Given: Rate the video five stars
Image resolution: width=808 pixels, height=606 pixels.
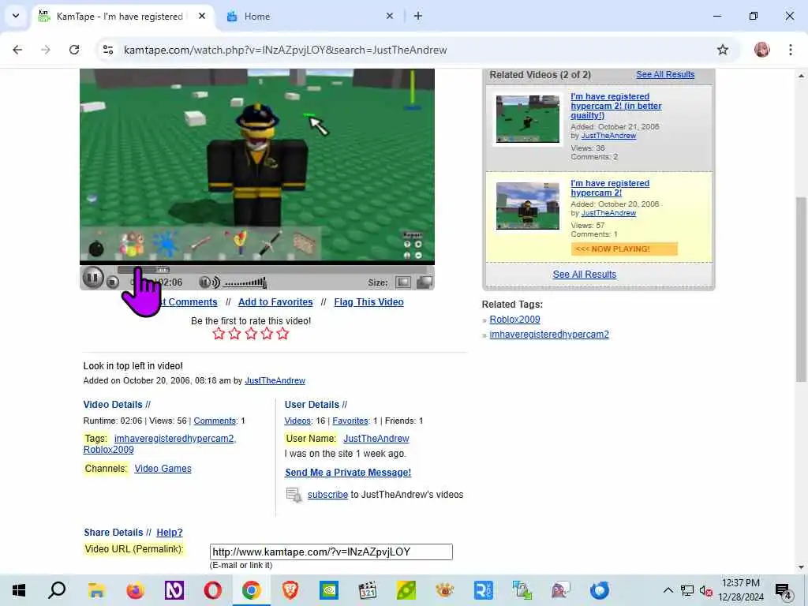Looking at the screenshot, I should pyautogui.click(x=282, y=334).
